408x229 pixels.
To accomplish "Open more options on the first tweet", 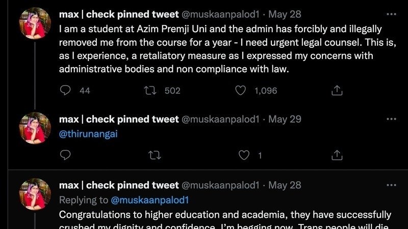I will click(x=391, y=14).
